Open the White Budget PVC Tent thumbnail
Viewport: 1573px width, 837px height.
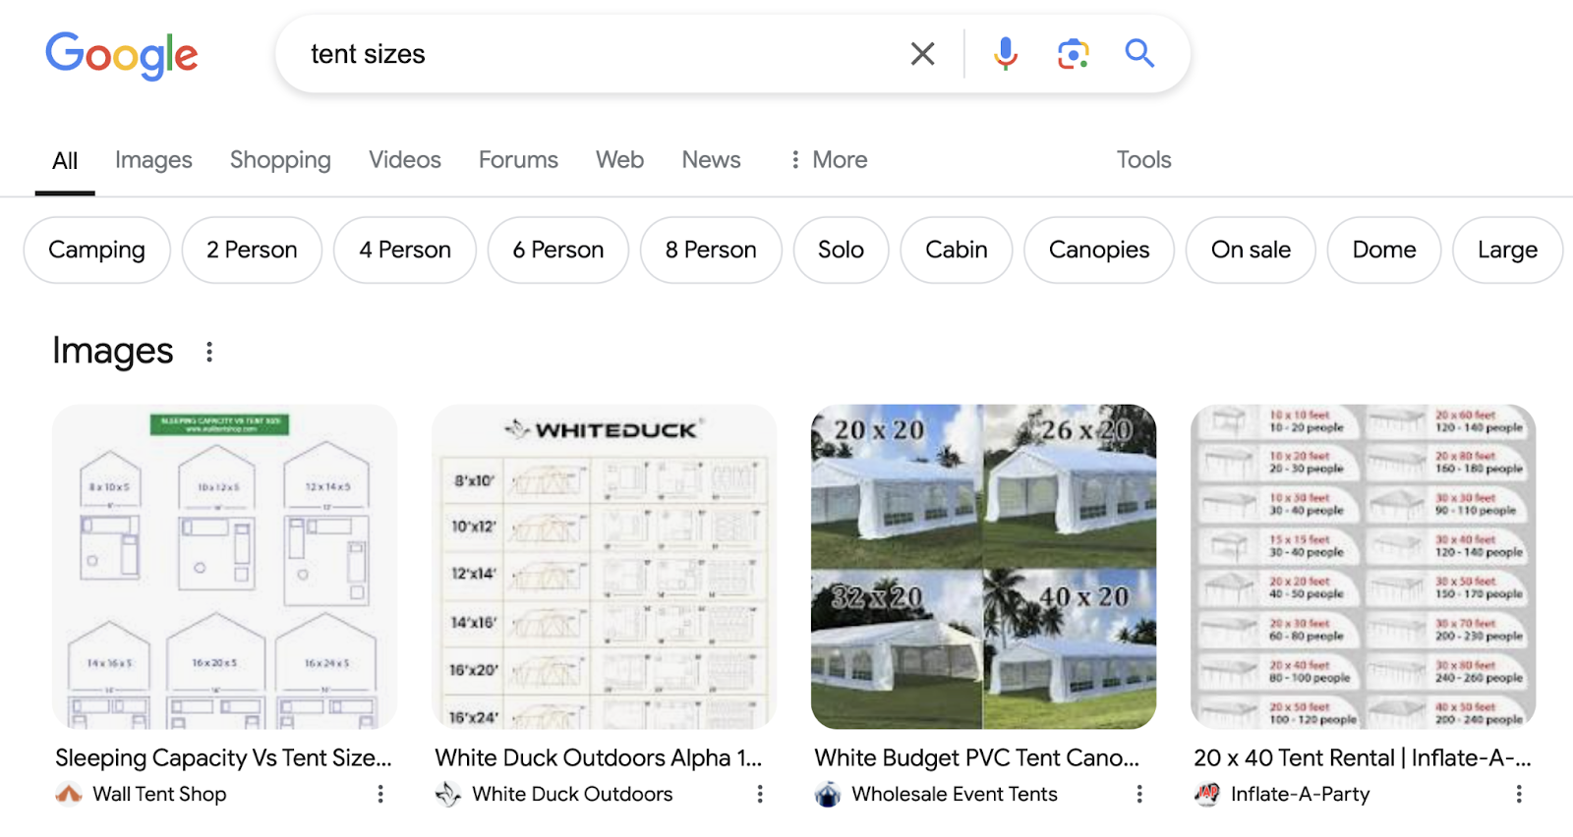[983, 566]
